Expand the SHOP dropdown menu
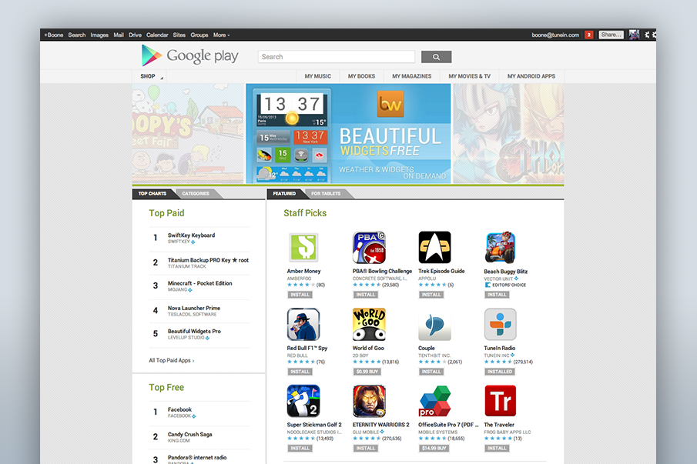 coord(149,76)
